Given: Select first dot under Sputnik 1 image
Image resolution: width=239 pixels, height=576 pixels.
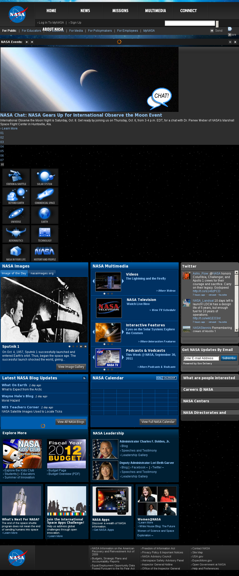Looking at the screenshot, I should pos(70,346).
